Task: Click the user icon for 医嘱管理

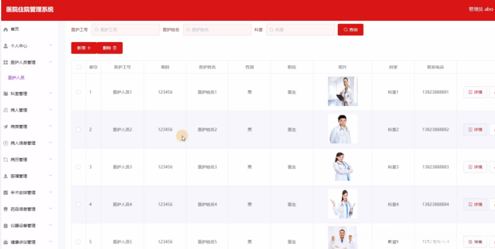Action: [x=5, y=176]
